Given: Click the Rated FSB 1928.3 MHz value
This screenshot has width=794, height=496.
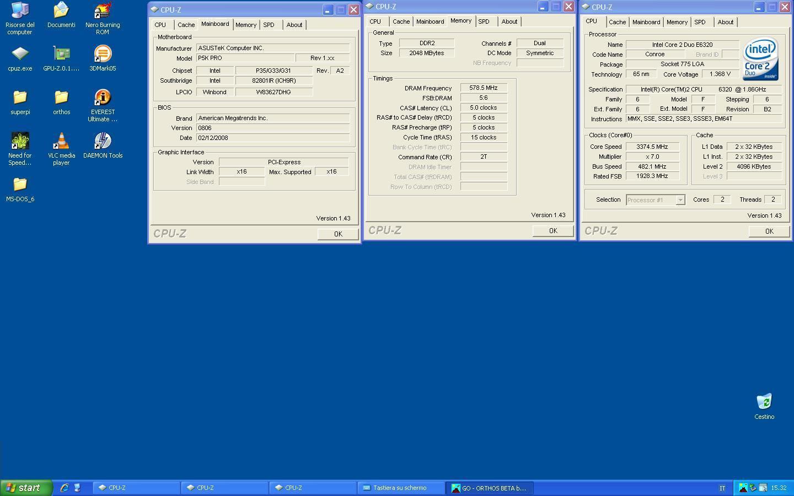Looking at the screenshot, I should pyautogui.click(x=652, y=176).
